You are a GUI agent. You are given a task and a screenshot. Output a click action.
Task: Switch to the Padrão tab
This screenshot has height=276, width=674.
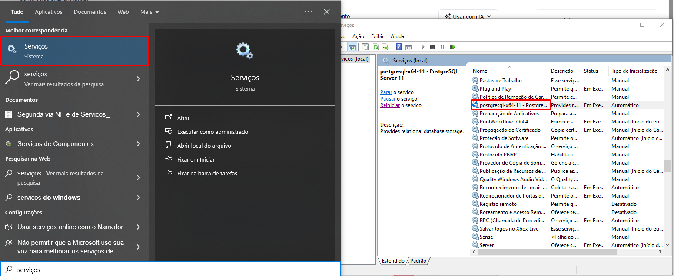pos(418,261)
